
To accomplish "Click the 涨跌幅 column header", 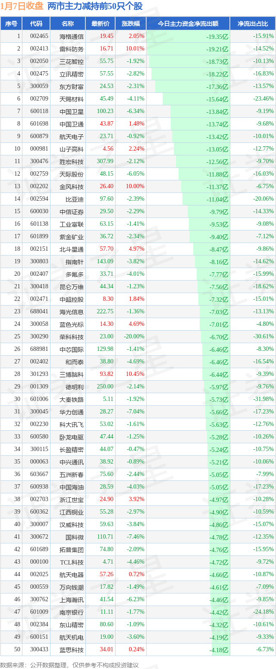I will click(x=131, y=24).
